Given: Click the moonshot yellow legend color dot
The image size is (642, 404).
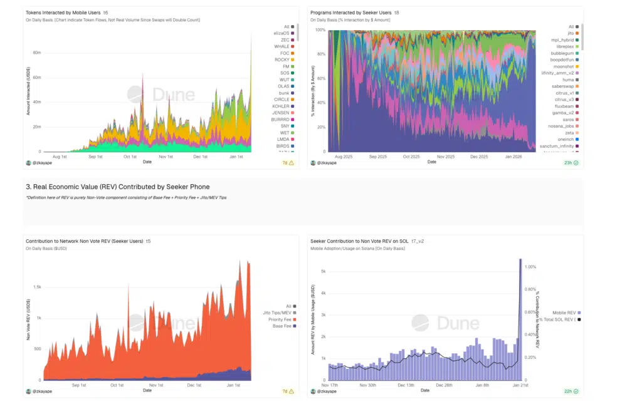Looking at the screenshot, I should click(x=576, y=66).
